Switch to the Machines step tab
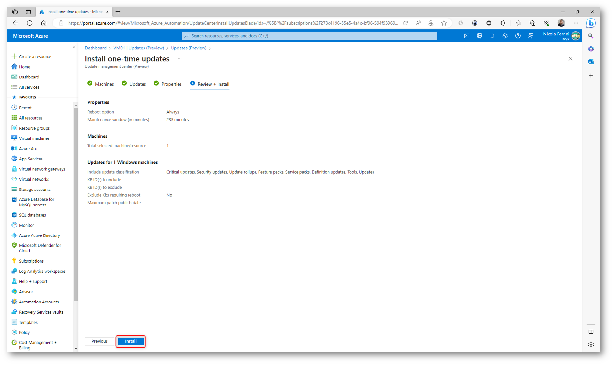Viewport: 613px width, 365px height. point(101,84)
